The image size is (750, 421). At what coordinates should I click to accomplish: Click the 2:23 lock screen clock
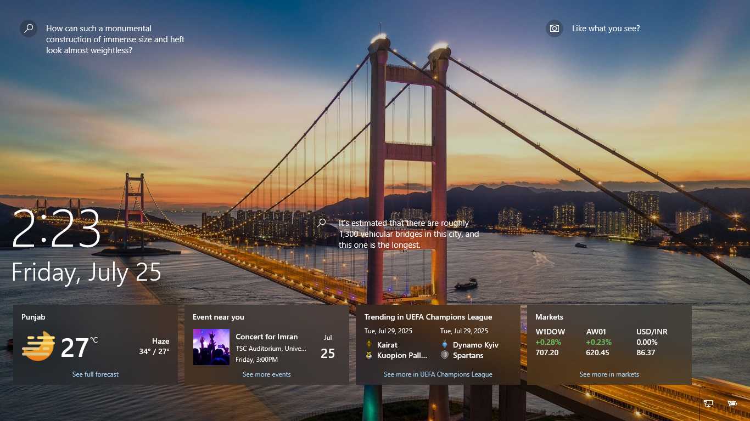coord(57,229)
